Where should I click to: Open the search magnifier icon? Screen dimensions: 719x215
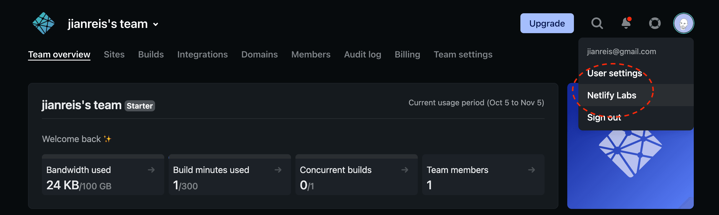point(597,23)
